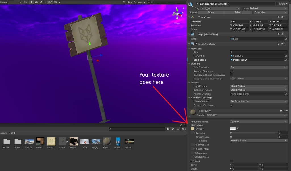291x171 pixels.
Task: Click the Project panel search field
Action: coord(137,129)
